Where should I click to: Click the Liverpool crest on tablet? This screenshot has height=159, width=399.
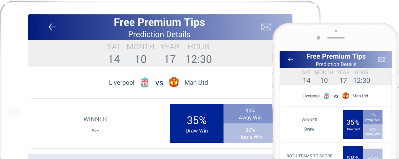pos(145,83)
